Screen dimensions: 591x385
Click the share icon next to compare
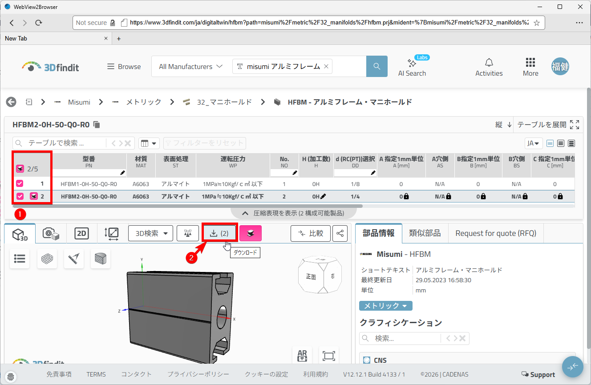340,233
